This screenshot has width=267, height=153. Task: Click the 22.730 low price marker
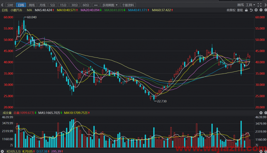pos(162,101)
